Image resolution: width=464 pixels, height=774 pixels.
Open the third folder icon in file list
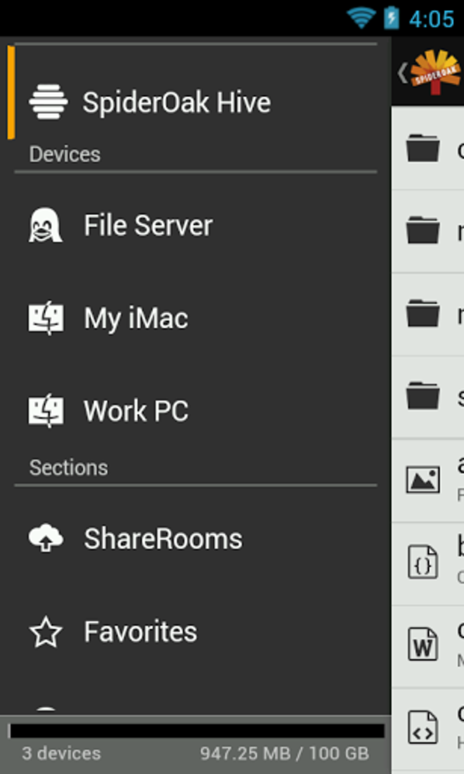coord(423,313)
